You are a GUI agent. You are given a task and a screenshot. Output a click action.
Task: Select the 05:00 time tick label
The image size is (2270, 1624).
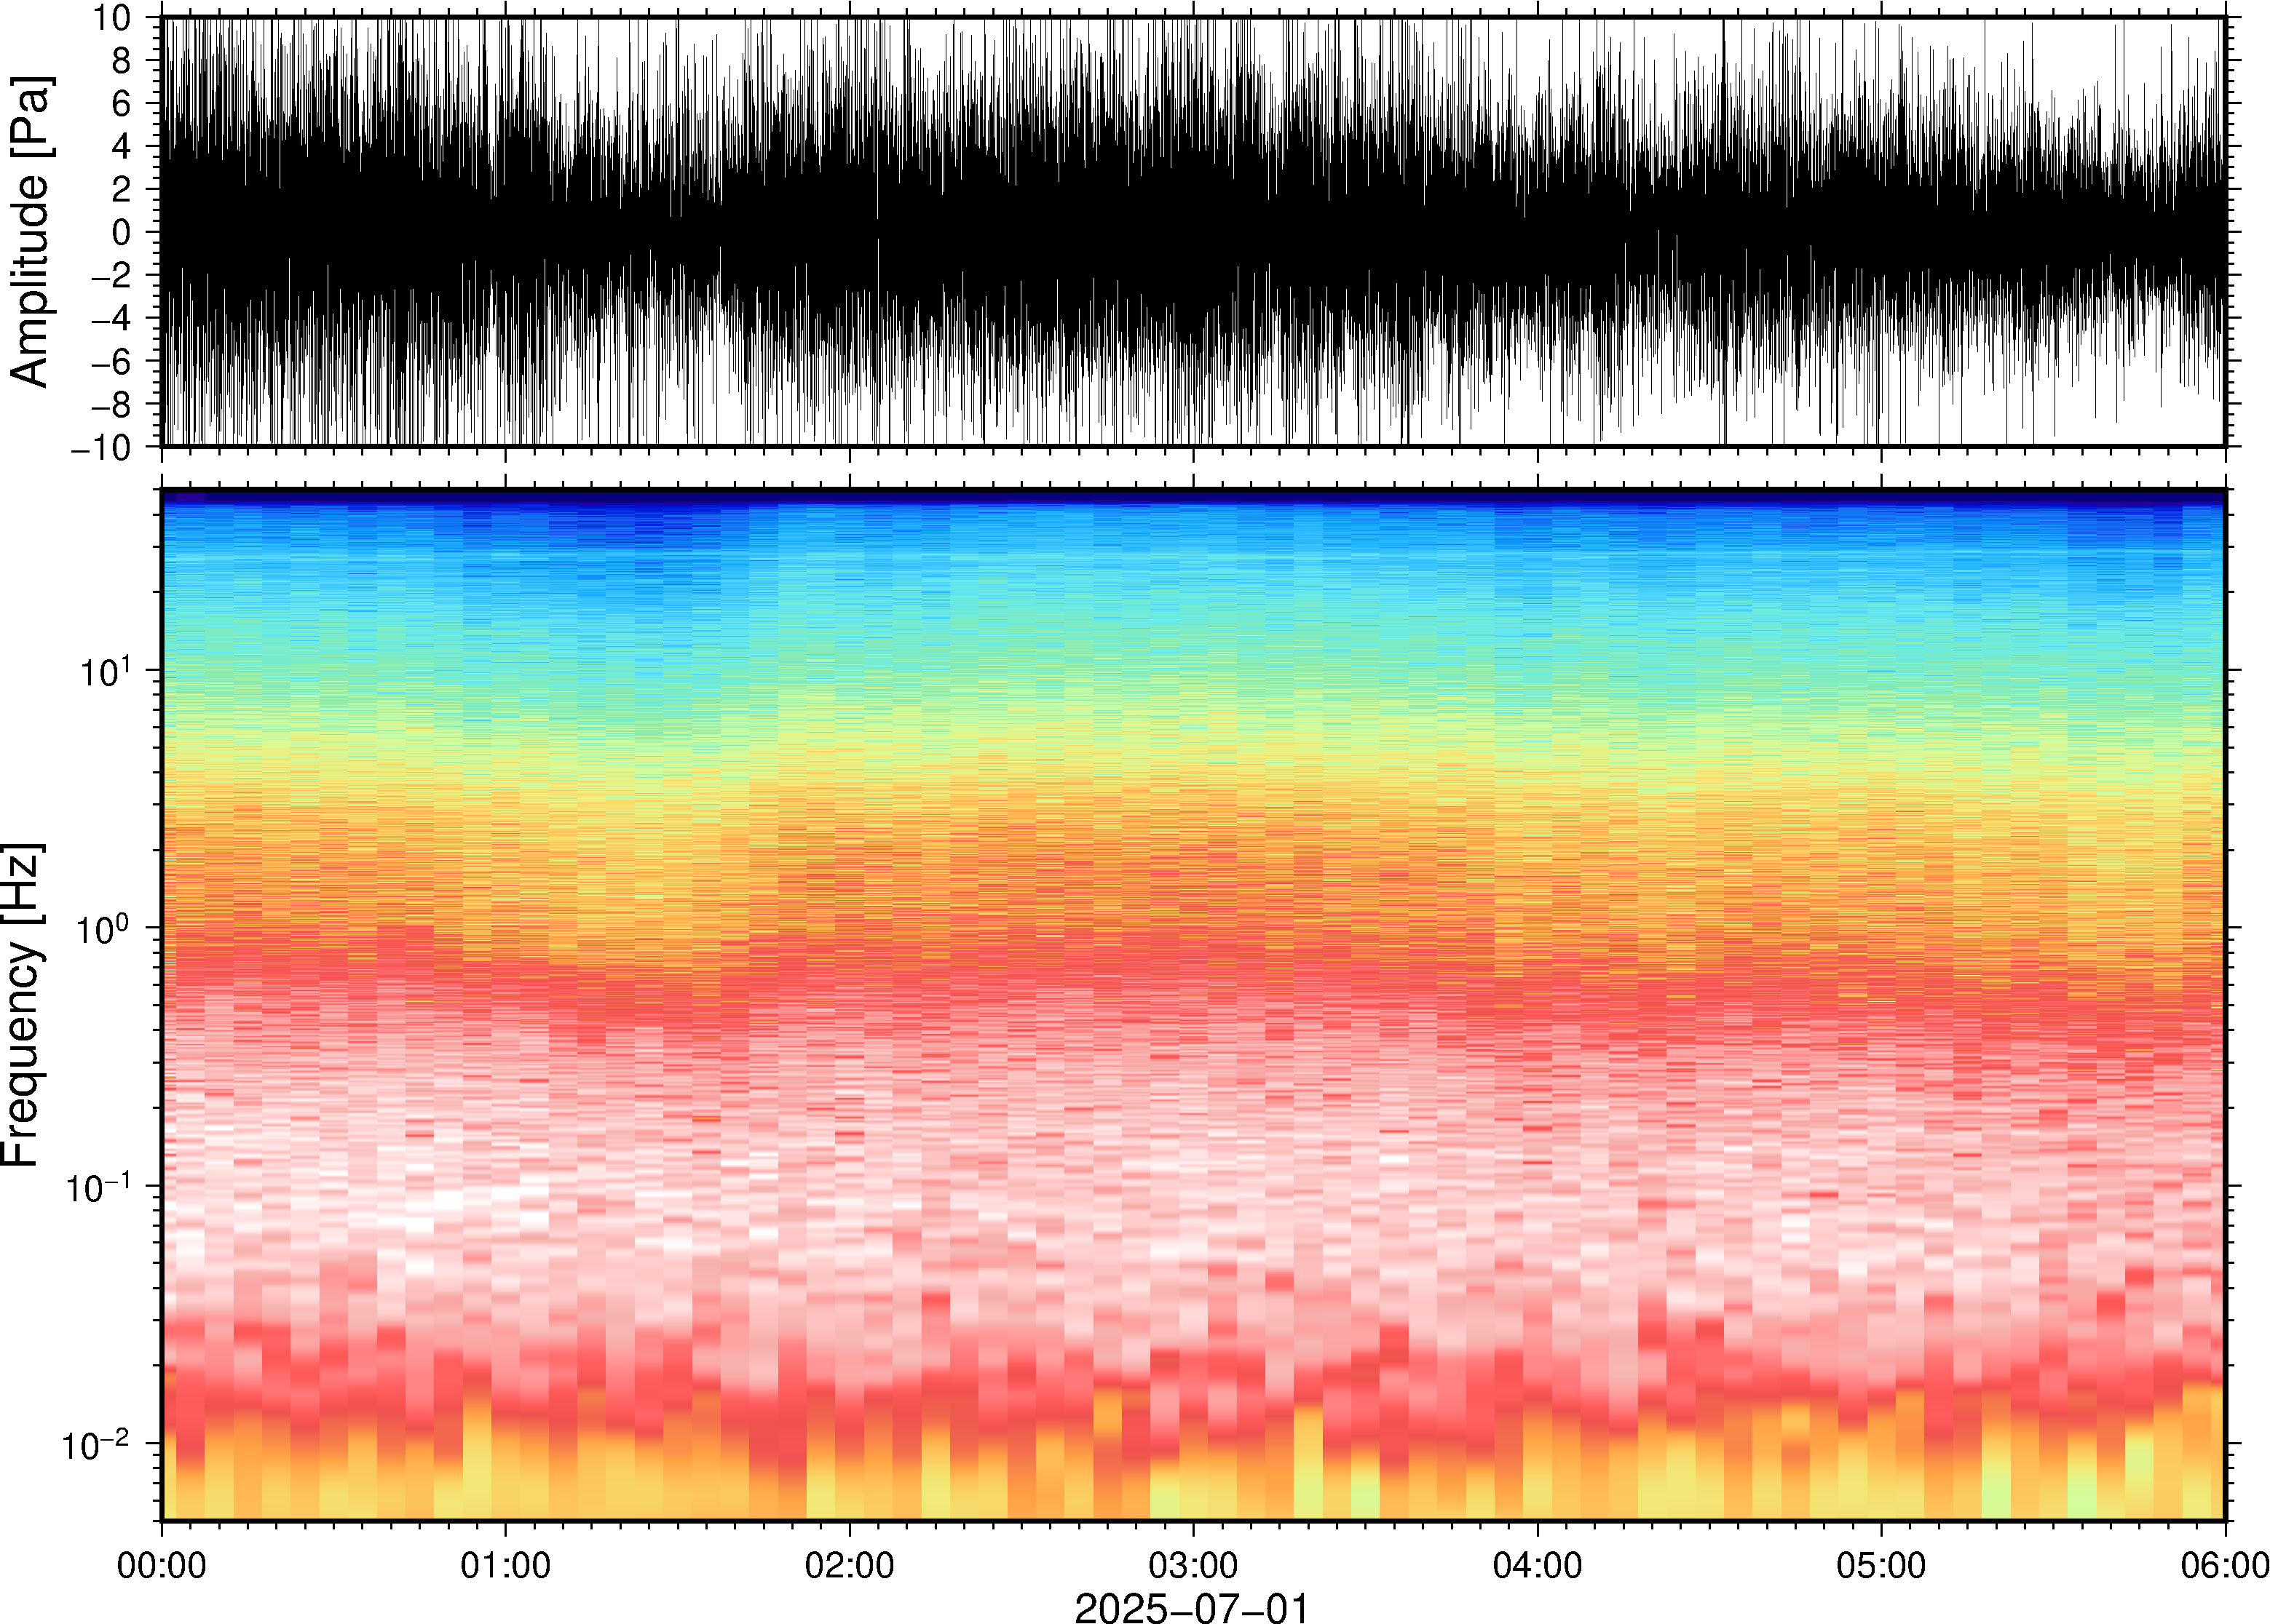click(x=1881, y=1565)
